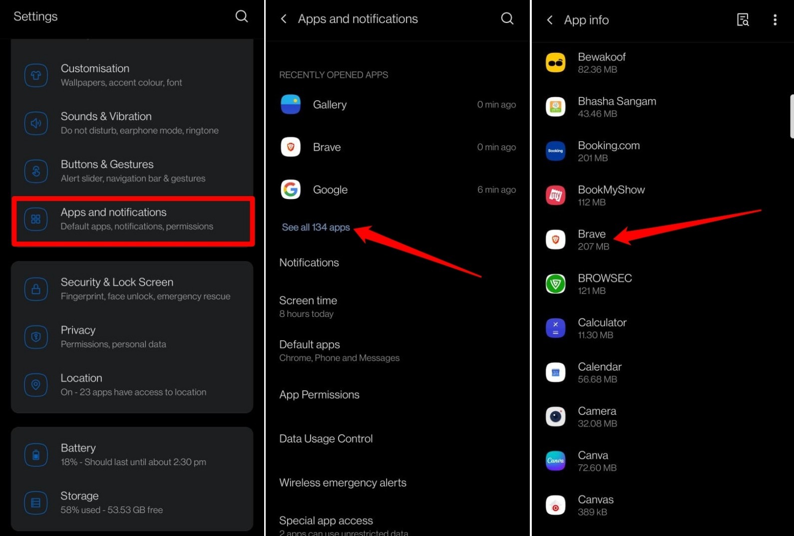Open Notifications settings

(x=309, y=263)
